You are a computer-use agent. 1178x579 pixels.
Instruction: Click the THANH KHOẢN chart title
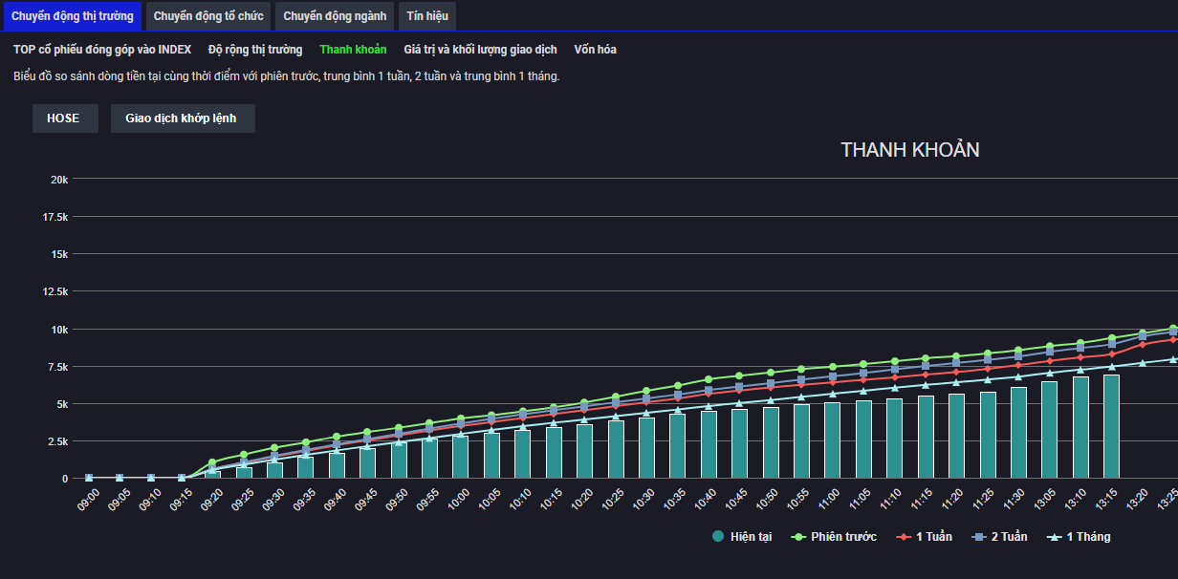[909, 150]
